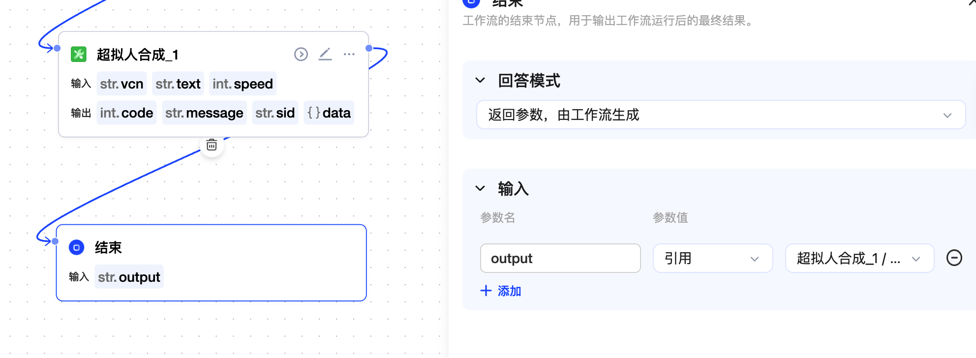Remove the output parameter row

click(954, 258)
